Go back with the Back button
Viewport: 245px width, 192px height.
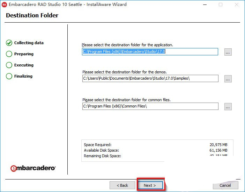coord(122,185)
